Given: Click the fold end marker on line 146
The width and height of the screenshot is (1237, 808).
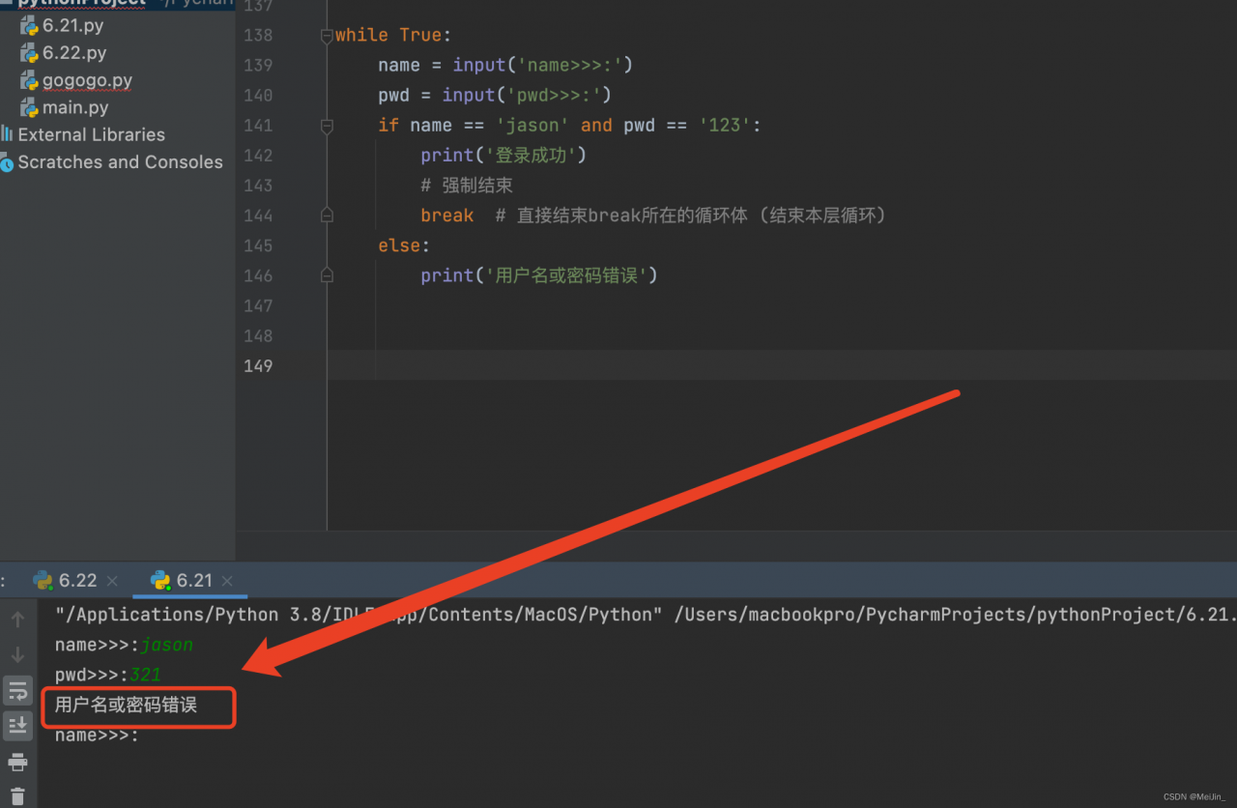Looking at the screenshot, I should 327,275.
